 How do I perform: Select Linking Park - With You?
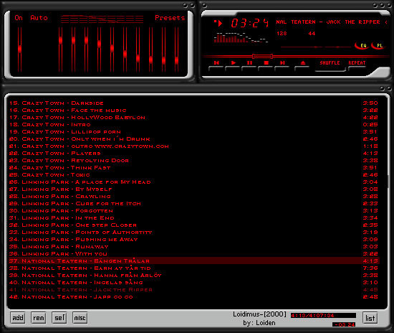click(193, 254)
